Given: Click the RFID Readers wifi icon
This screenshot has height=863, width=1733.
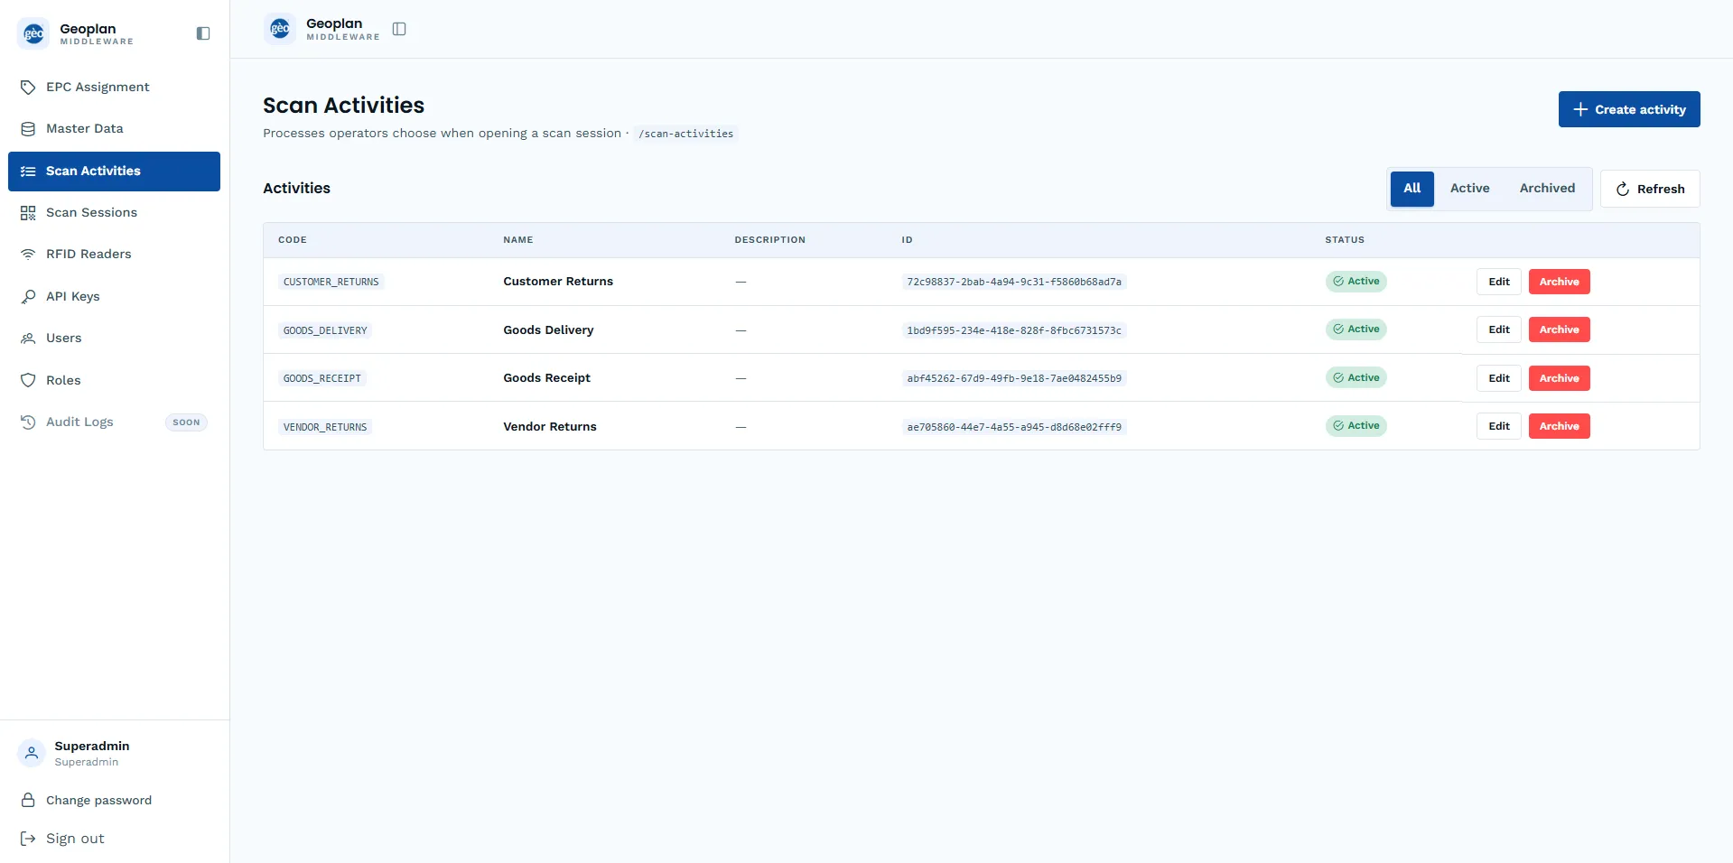Looking at the screenshot, I should [x=28, y=254].
